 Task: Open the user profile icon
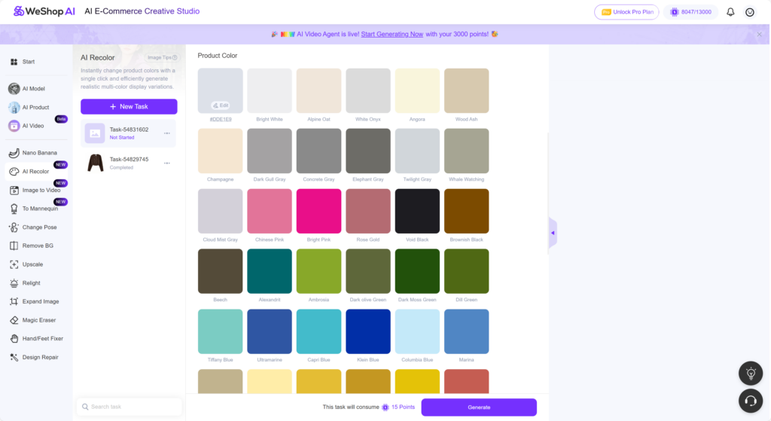click(x=750, y=12)
